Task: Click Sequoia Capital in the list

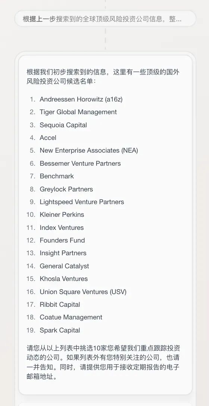Action: coord(63,125)
